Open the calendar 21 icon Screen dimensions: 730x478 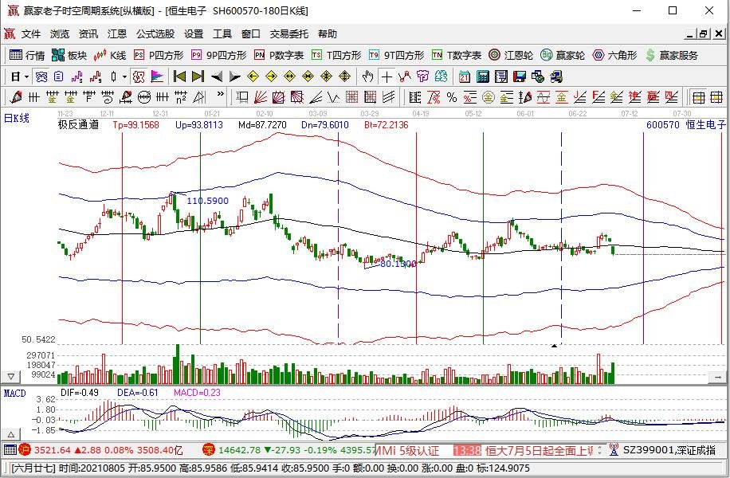464,76
